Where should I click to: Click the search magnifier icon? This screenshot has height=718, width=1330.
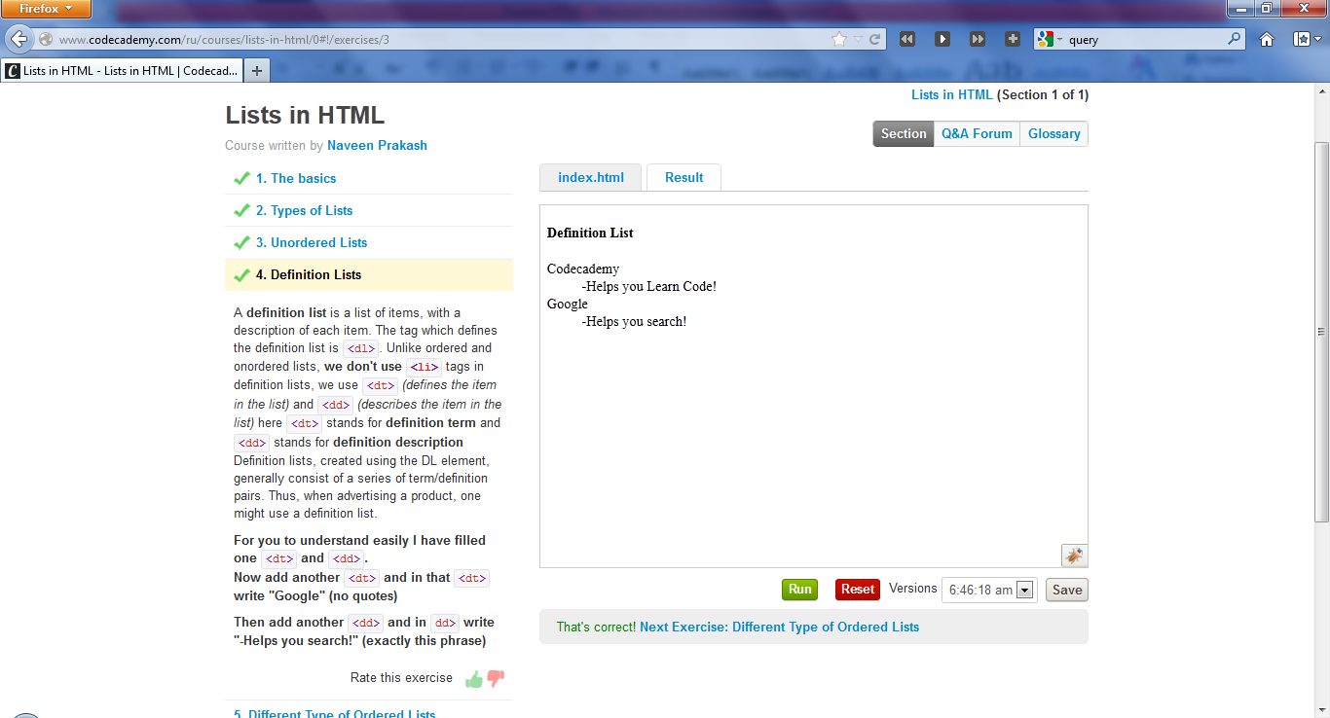coord(1235,40)
